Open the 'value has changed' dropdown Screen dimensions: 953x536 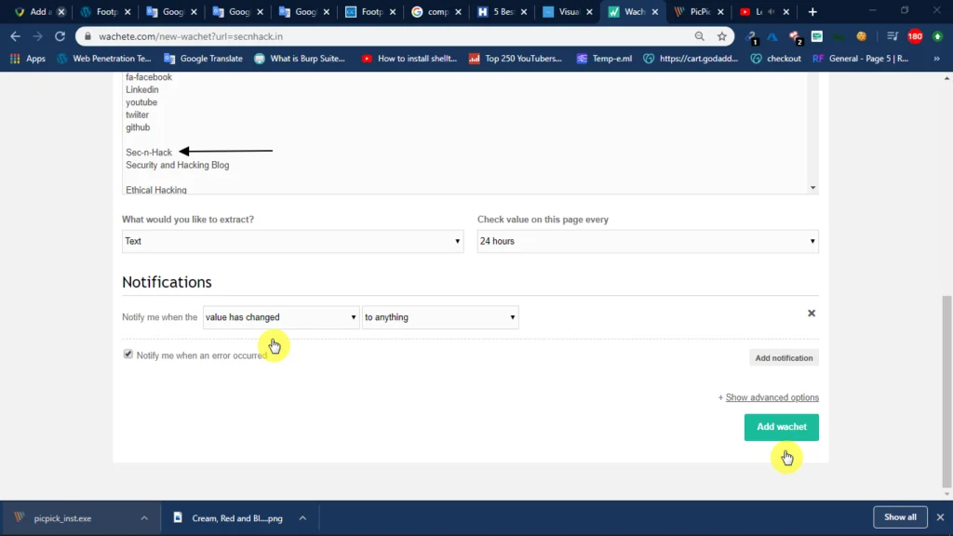point(281,317)
